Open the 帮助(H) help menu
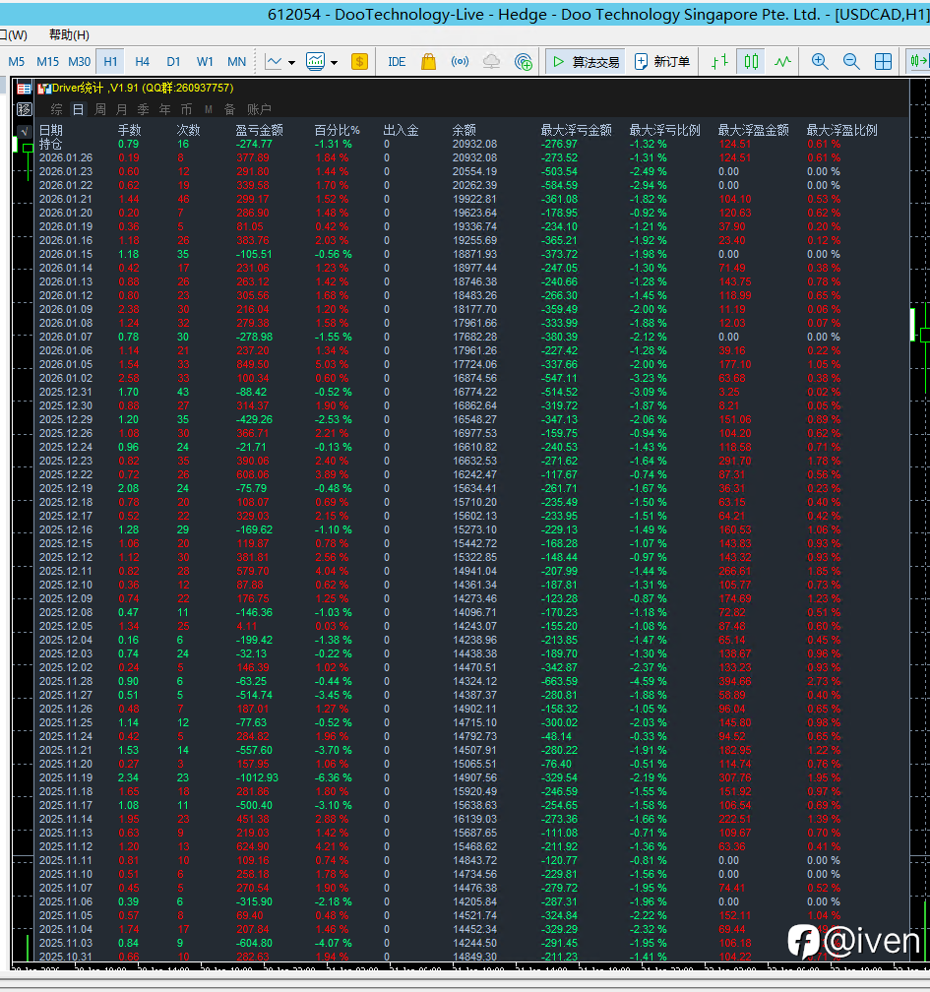This screenshot has height=992, width=930. (69, 34)
